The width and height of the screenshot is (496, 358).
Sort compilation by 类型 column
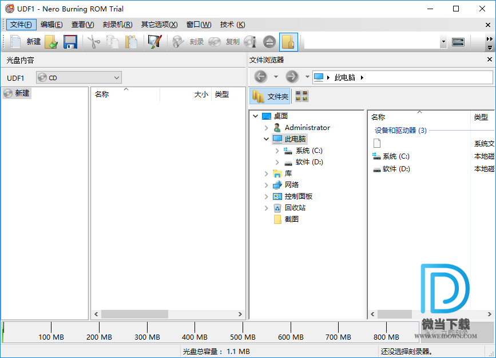[221, 95]
